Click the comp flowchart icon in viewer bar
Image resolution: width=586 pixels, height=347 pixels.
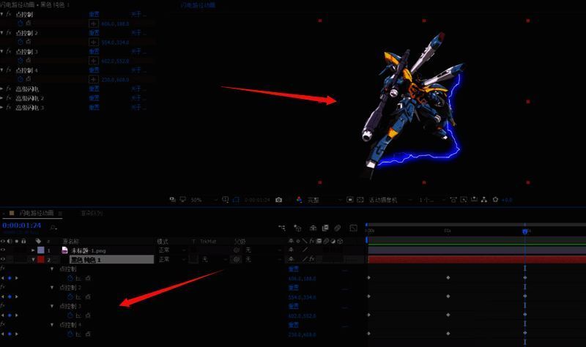coord(484,200)
